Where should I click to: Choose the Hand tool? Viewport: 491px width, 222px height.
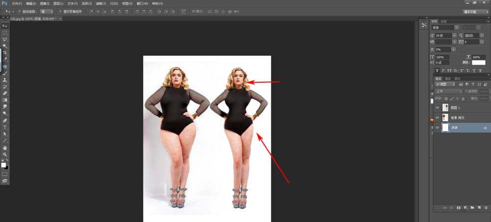pos(5,148)
